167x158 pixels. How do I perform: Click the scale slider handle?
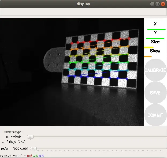click(x=33, y=148)
